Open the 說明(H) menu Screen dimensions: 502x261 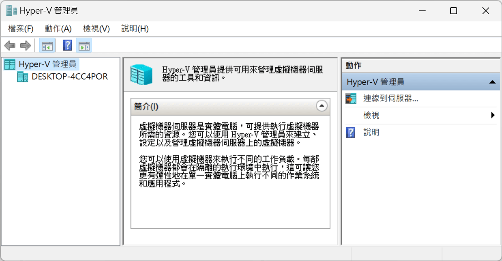click(x=135, y=29)
